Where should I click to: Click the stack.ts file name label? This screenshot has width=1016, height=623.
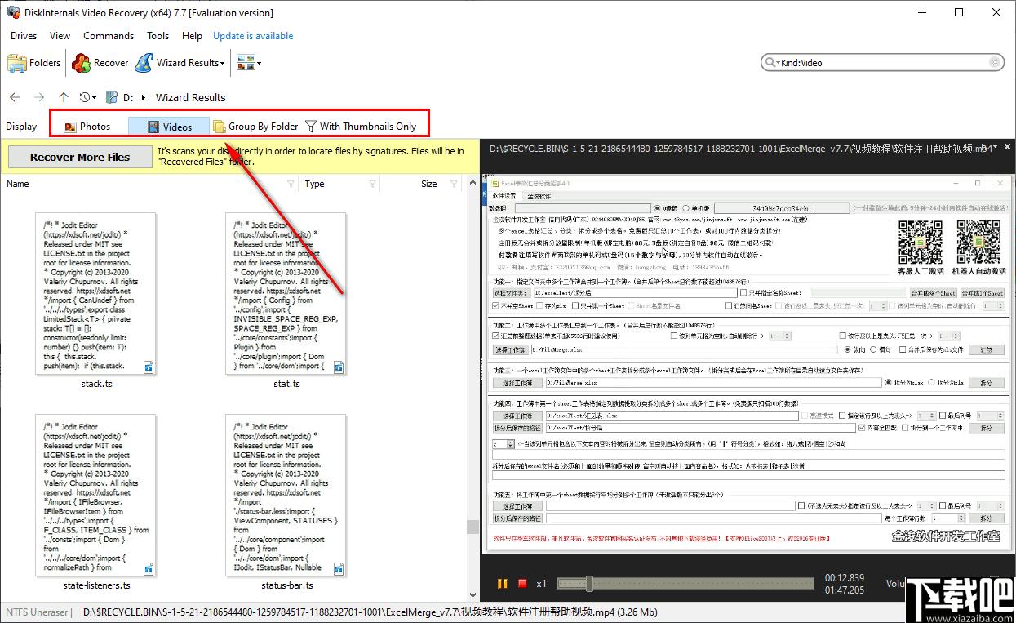[x=96, y=384]
